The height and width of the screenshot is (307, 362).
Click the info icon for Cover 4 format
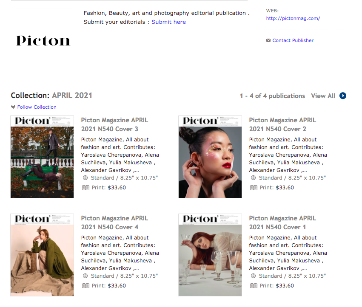[x=85, y=276]
